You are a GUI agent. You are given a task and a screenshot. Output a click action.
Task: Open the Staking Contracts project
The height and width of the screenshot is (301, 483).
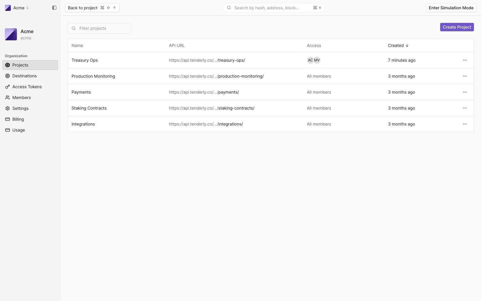(89, 108)
